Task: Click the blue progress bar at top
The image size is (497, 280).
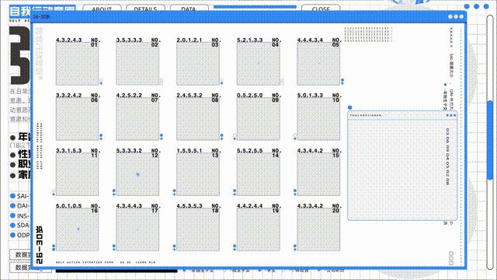Action: [x=255, y=7]
